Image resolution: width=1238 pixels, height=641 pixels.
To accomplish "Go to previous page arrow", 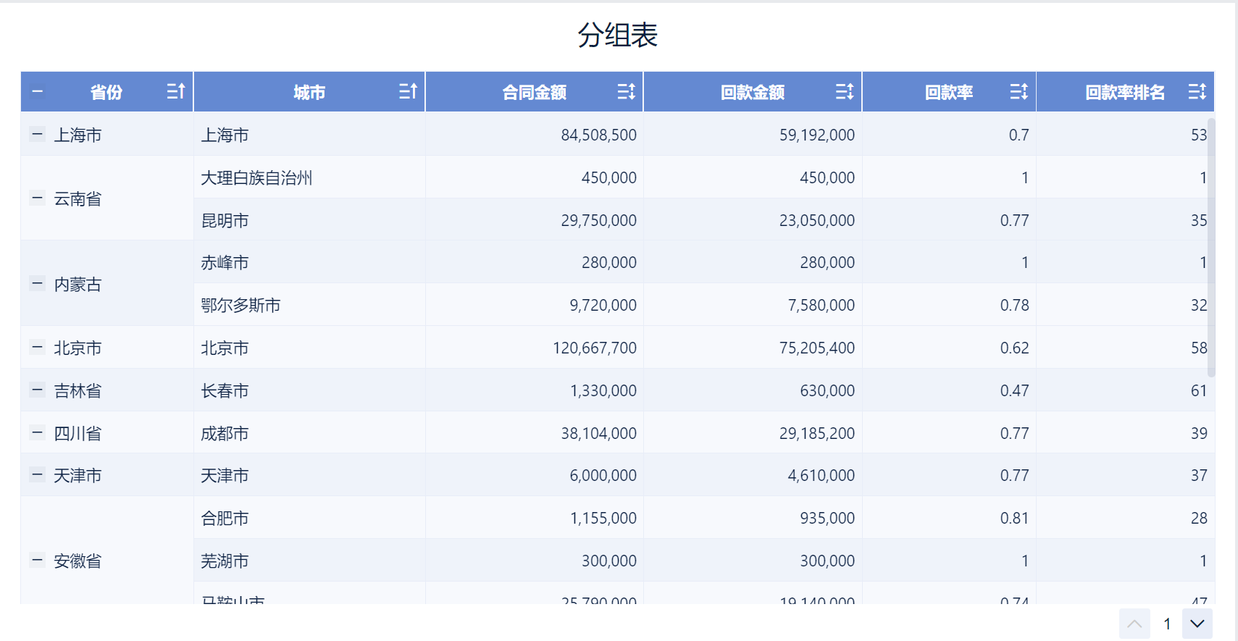I will coord(1134,624).
